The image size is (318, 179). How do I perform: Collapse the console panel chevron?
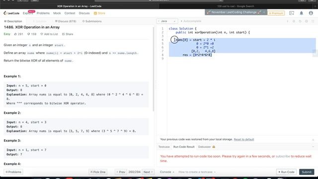(x=313, y=146)
